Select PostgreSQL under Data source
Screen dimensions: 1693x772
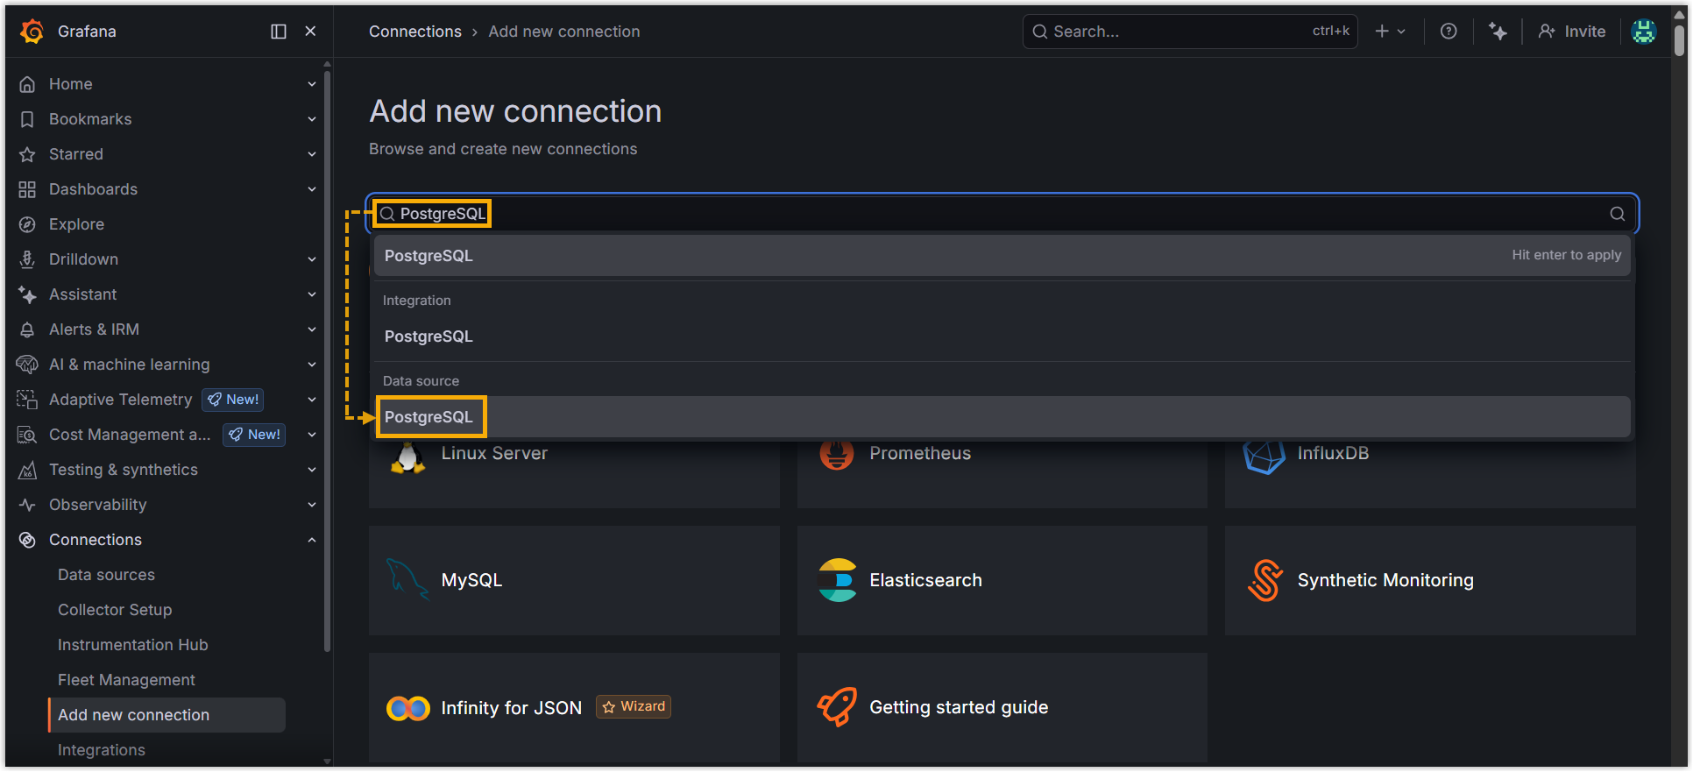1002,417
